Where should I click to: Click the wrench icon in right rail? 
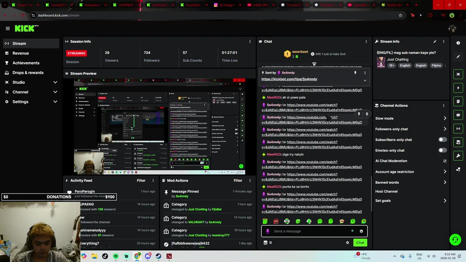coord(458,156)
